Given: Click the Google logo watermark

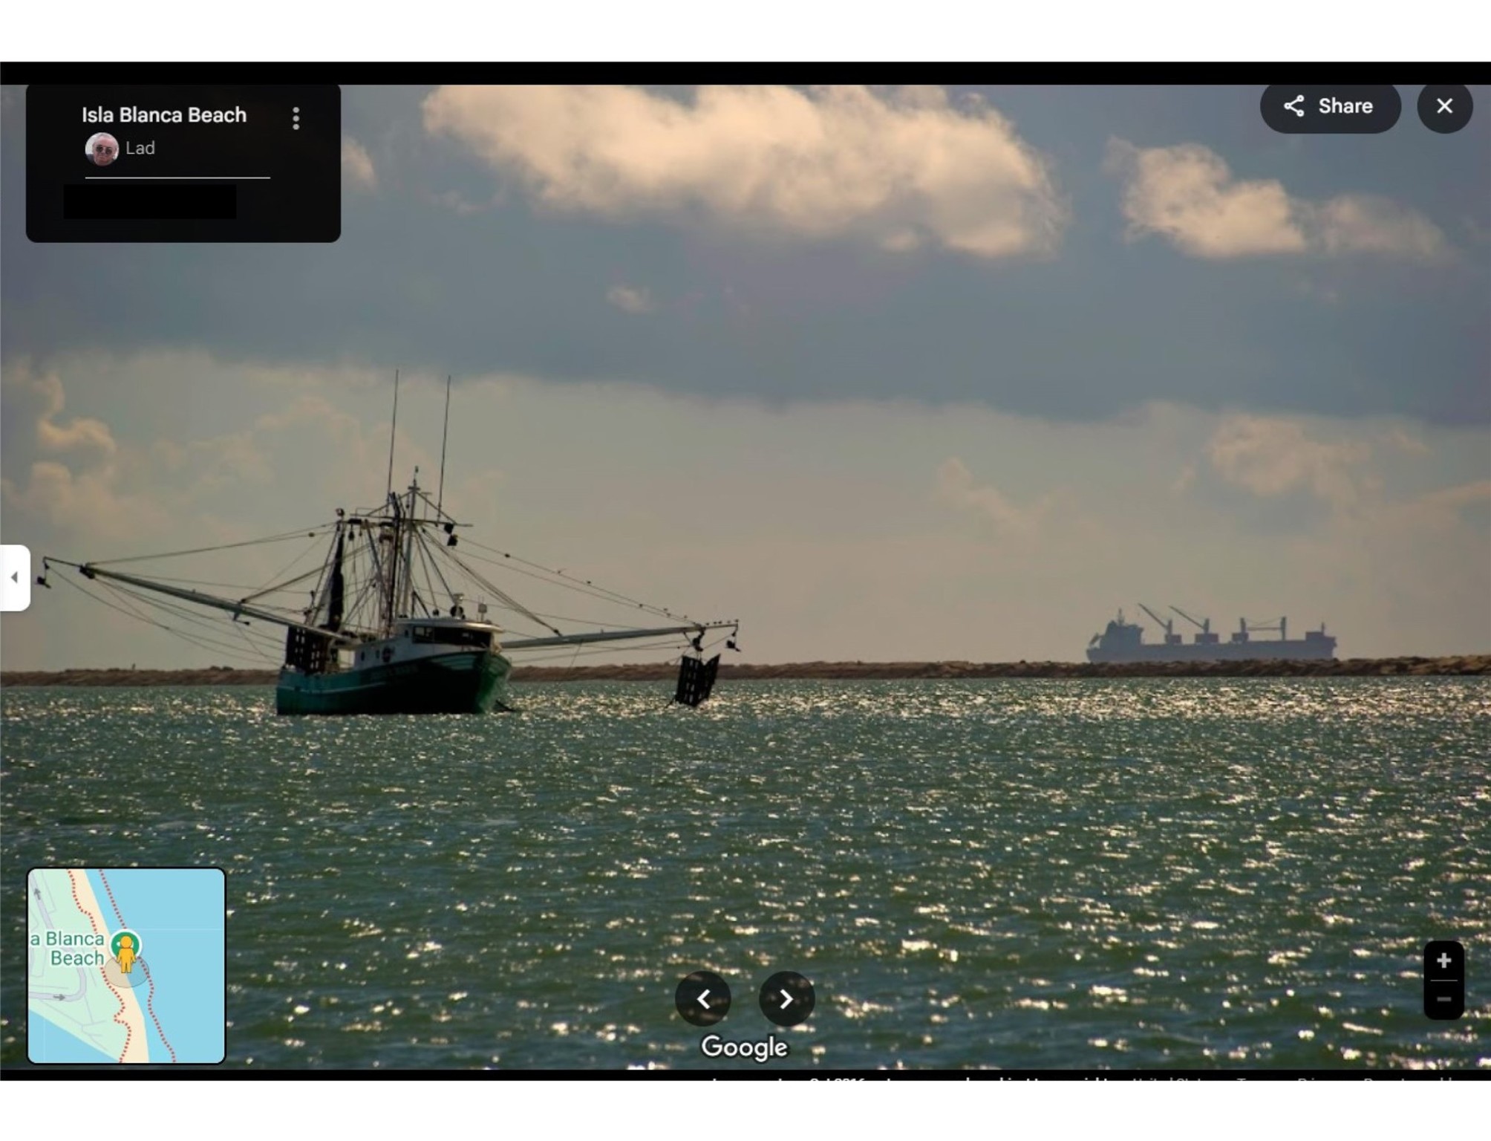Looking at the screenshot, I should coord(744,1047).
